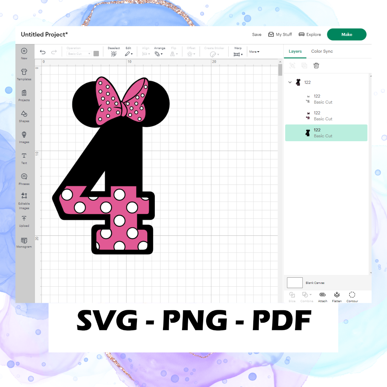387x387 pixels.
Task: Click the New project icon
Action: click(x=24, y=51)
